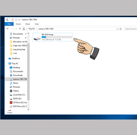Image resolution: width=137 pixels, height=135 pixels.
Task: Click the This PC monitor icon
Action: point(10,64)
